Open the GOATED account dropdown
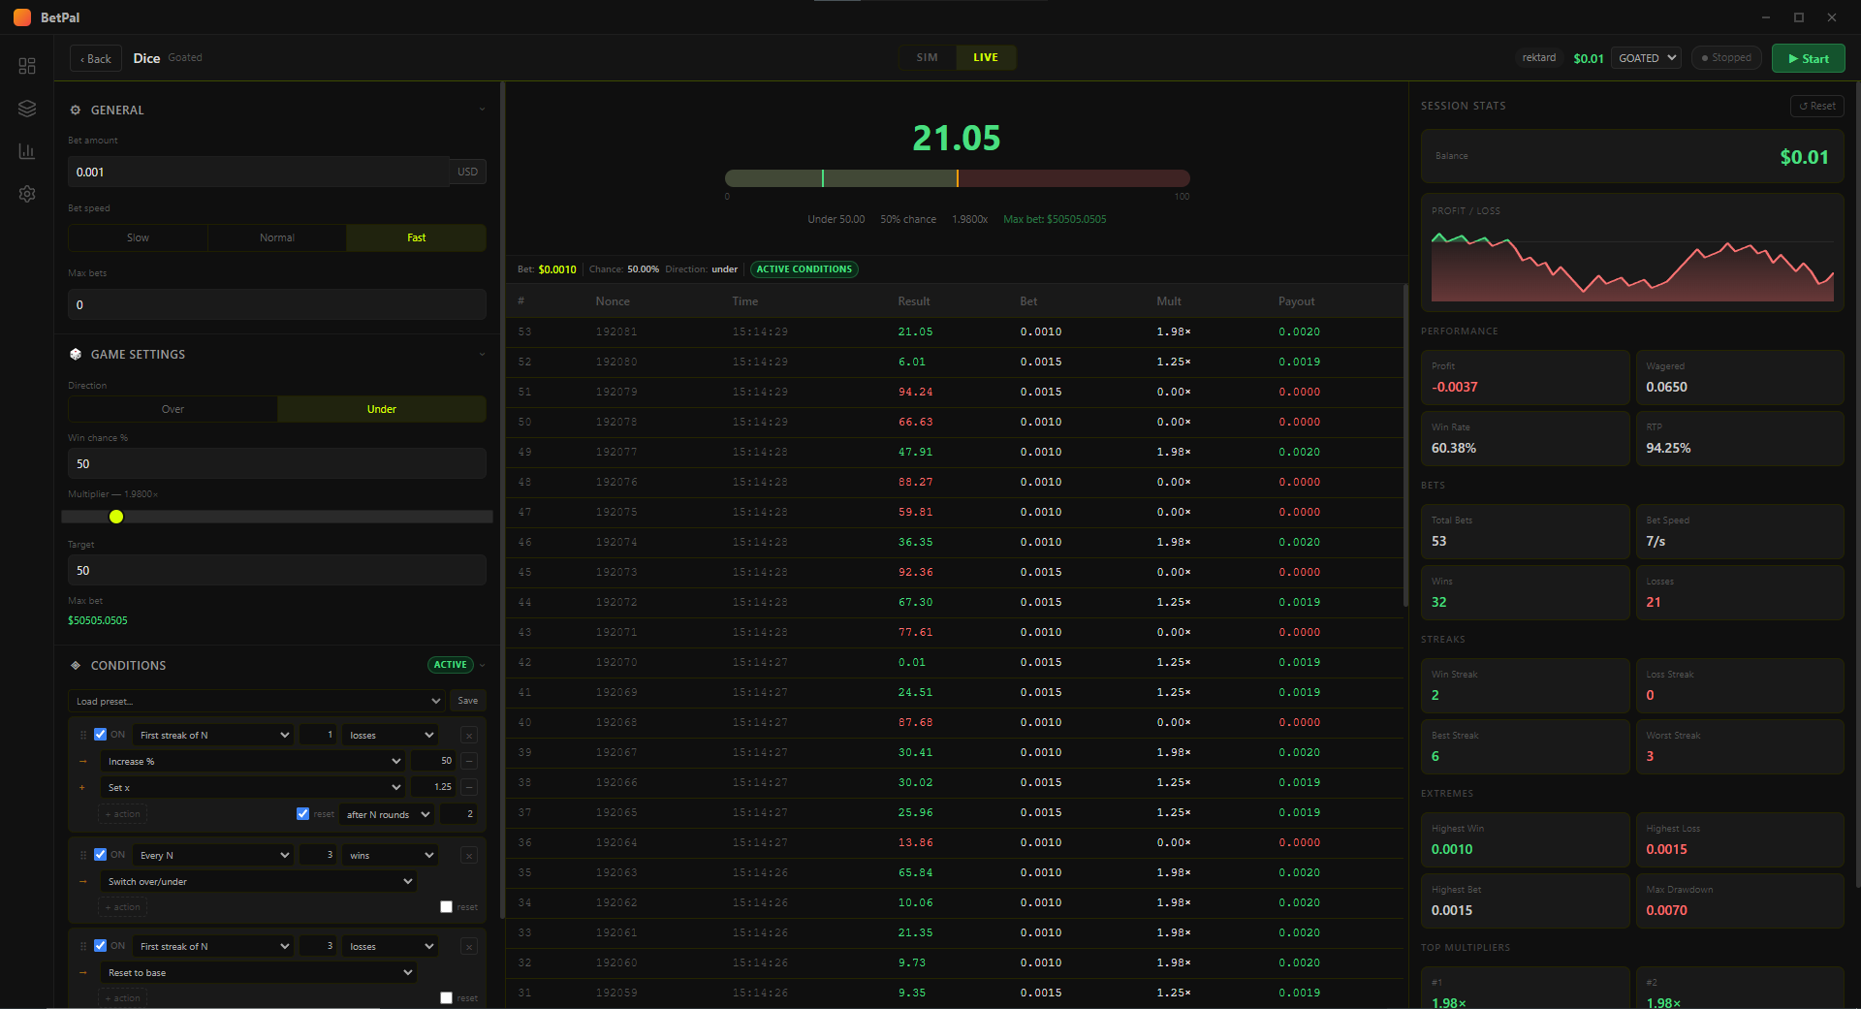 click(1646, 58)
